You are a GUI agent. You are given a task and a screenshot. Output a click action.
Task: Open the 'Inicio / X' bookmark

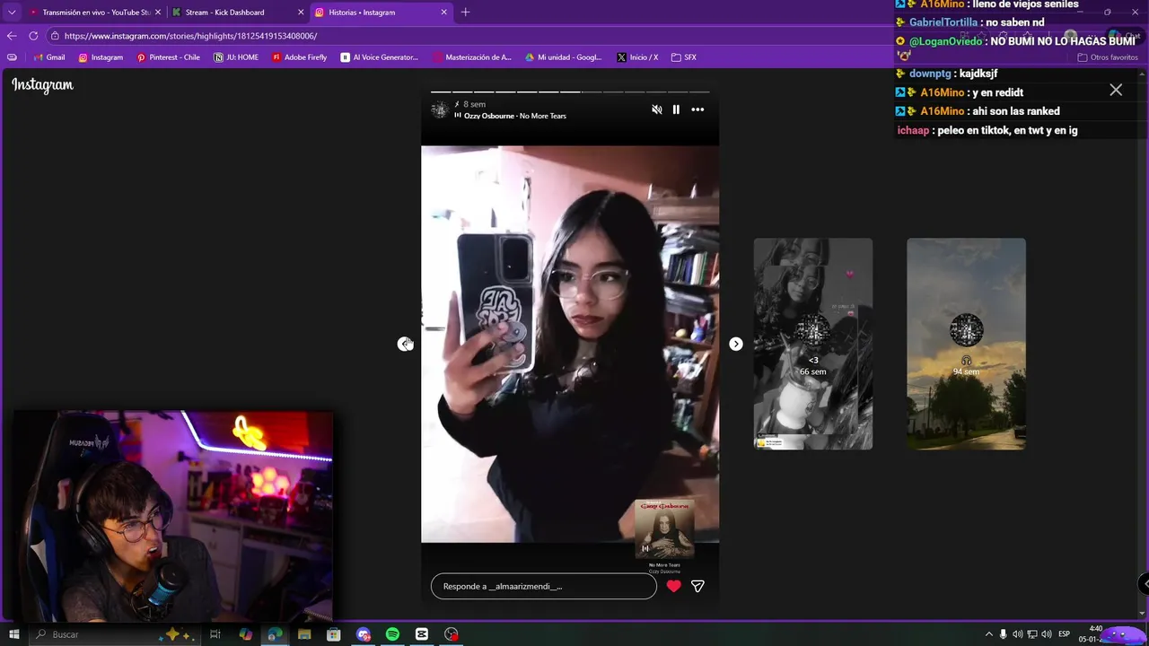coord(637,57)
